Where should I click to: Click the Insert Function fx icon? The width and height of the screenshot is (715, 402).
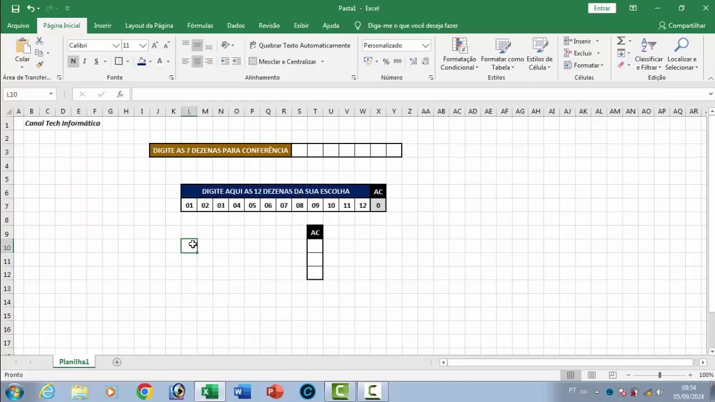point(120,94)
